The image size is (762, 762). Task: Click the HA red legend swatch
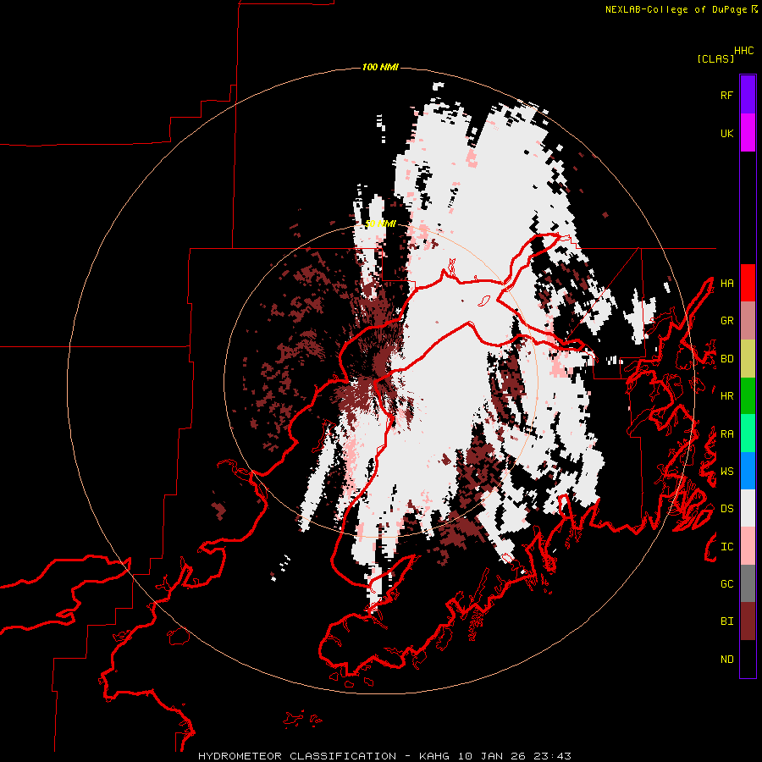click(748, 283)
